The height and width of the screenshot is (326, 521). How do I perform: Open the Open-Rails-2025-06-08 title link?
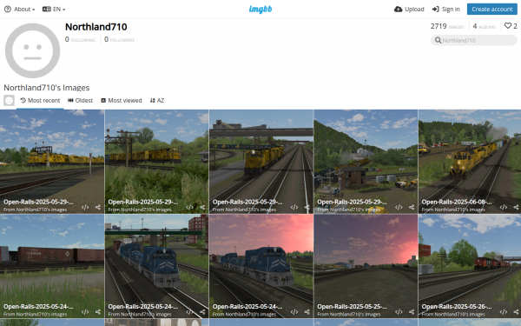(457, 202)
